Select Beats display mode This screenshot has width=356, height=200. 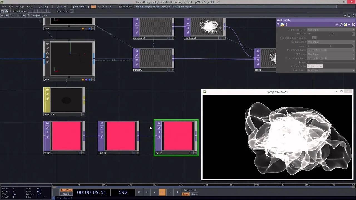[x=66, y=194]
